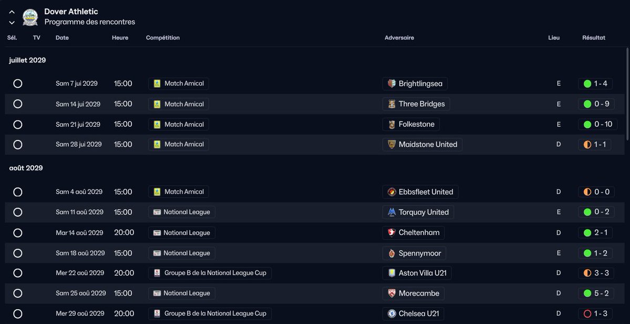Image resolution: width=630 pixels, height=324 pixels.
Task: Select the Spennymoor match radio button
Action: (18, 253)
